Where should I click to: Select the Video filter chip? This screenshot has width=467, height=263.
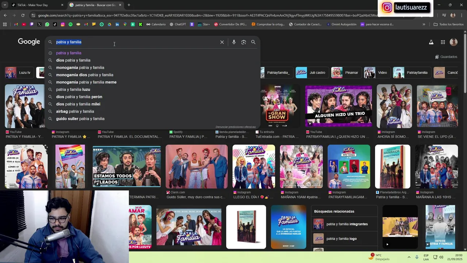tap(377, 73)
